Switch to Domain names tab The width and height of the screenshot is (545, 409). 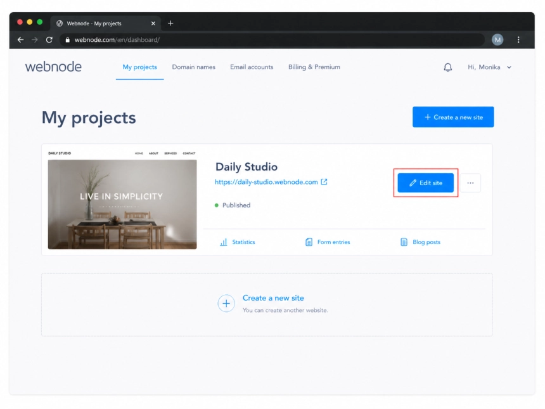coord(193,67)
